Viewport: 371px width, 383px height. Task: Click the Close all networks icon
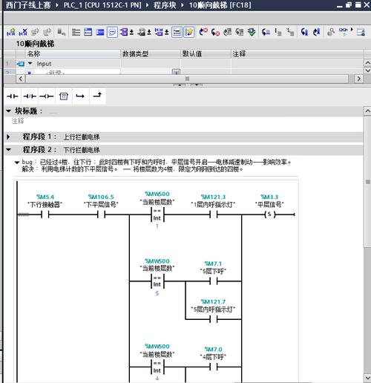[x=88, y=32]
